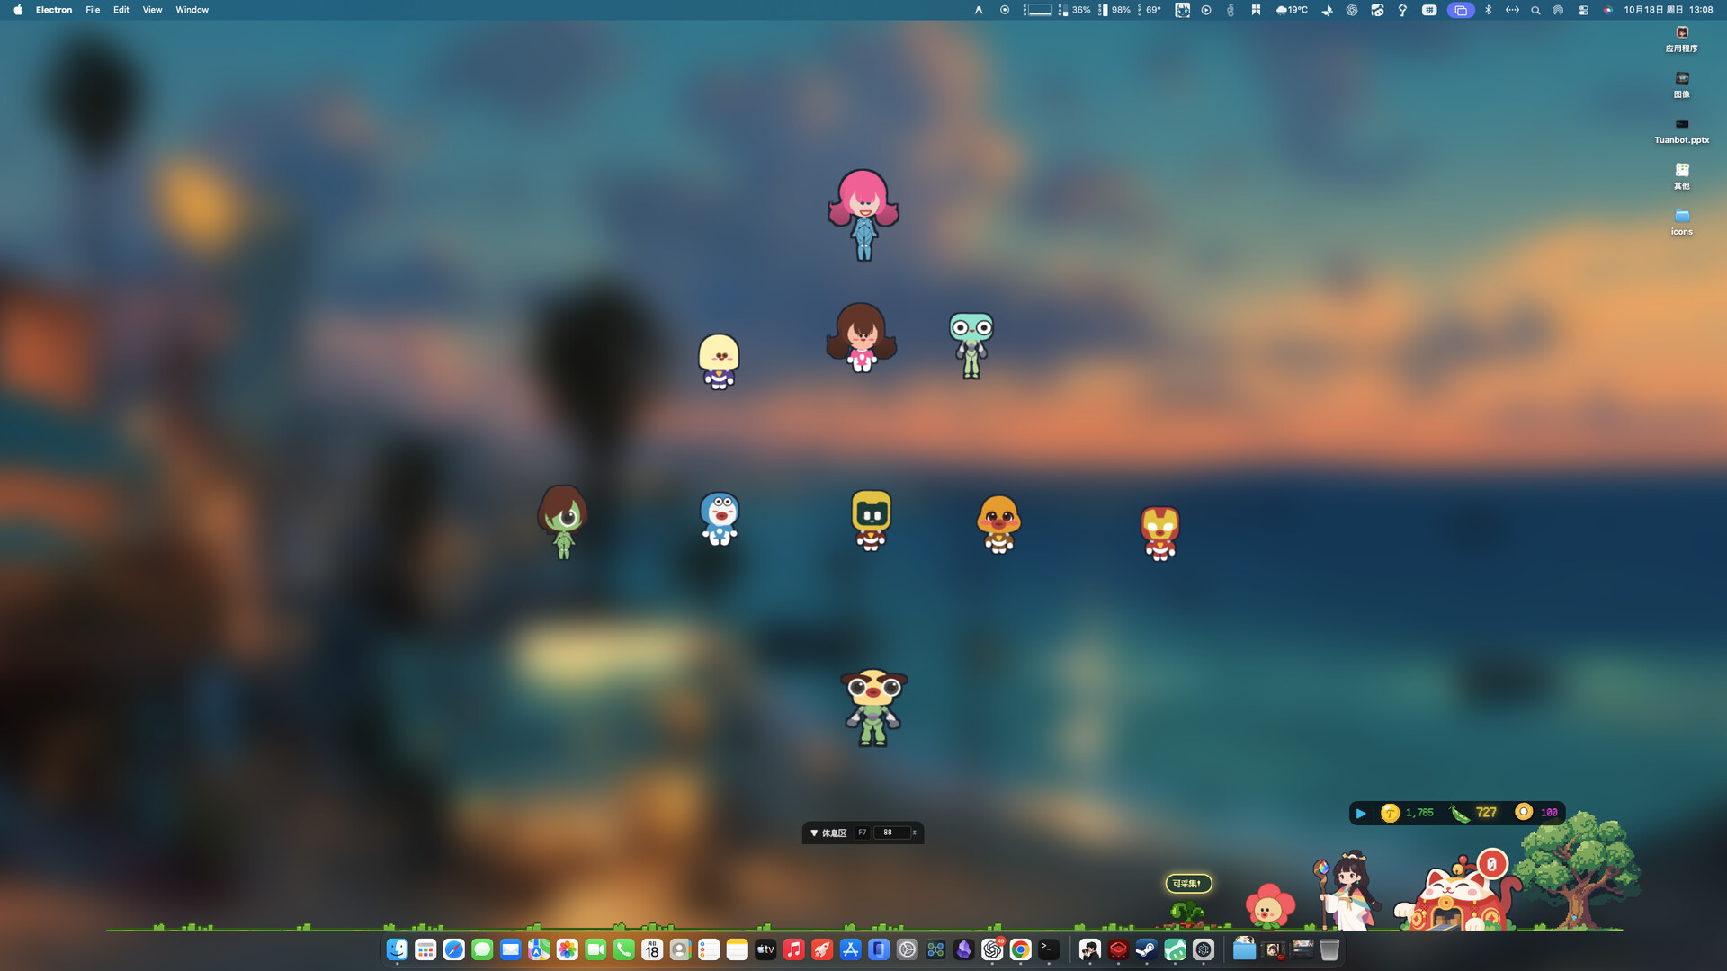Screen dimensions: 1727x971
Task: Open the Window menu
Action: point(192,10)
